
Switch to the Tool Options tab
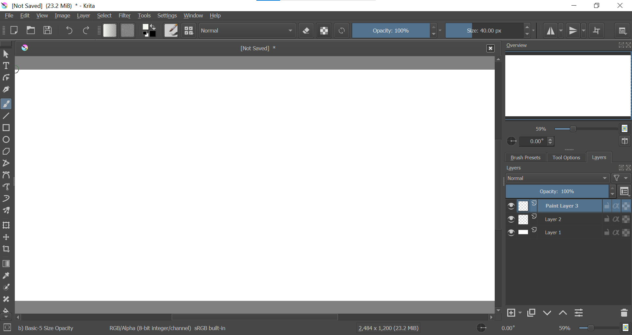click(x=566, y=157)
